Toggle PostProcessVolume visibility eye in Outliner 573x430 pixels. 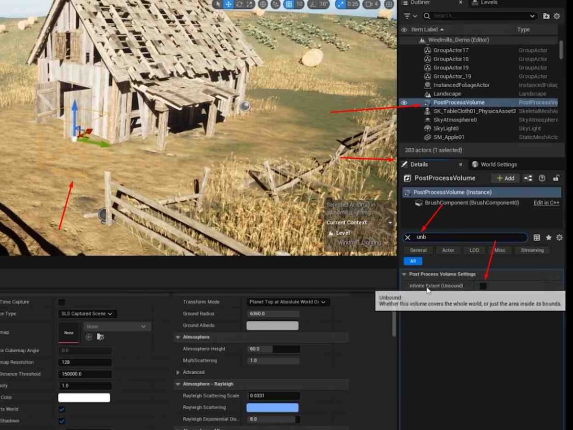404,102
